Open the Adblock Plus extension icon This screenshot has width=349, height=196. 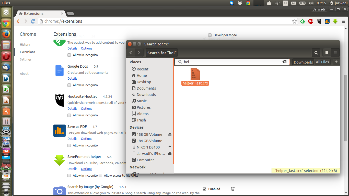coord(311,21)
